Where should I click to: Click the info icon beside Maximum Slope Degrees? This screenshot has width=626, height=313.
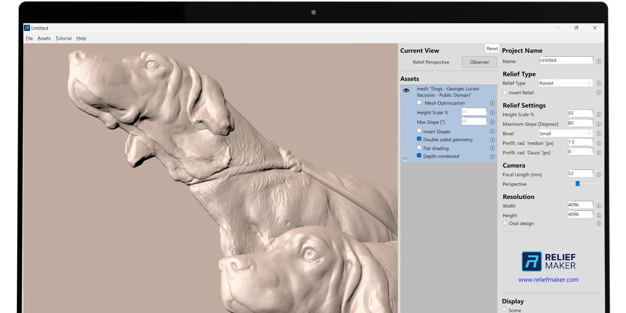pyautogui.click(x=599, y=124)
